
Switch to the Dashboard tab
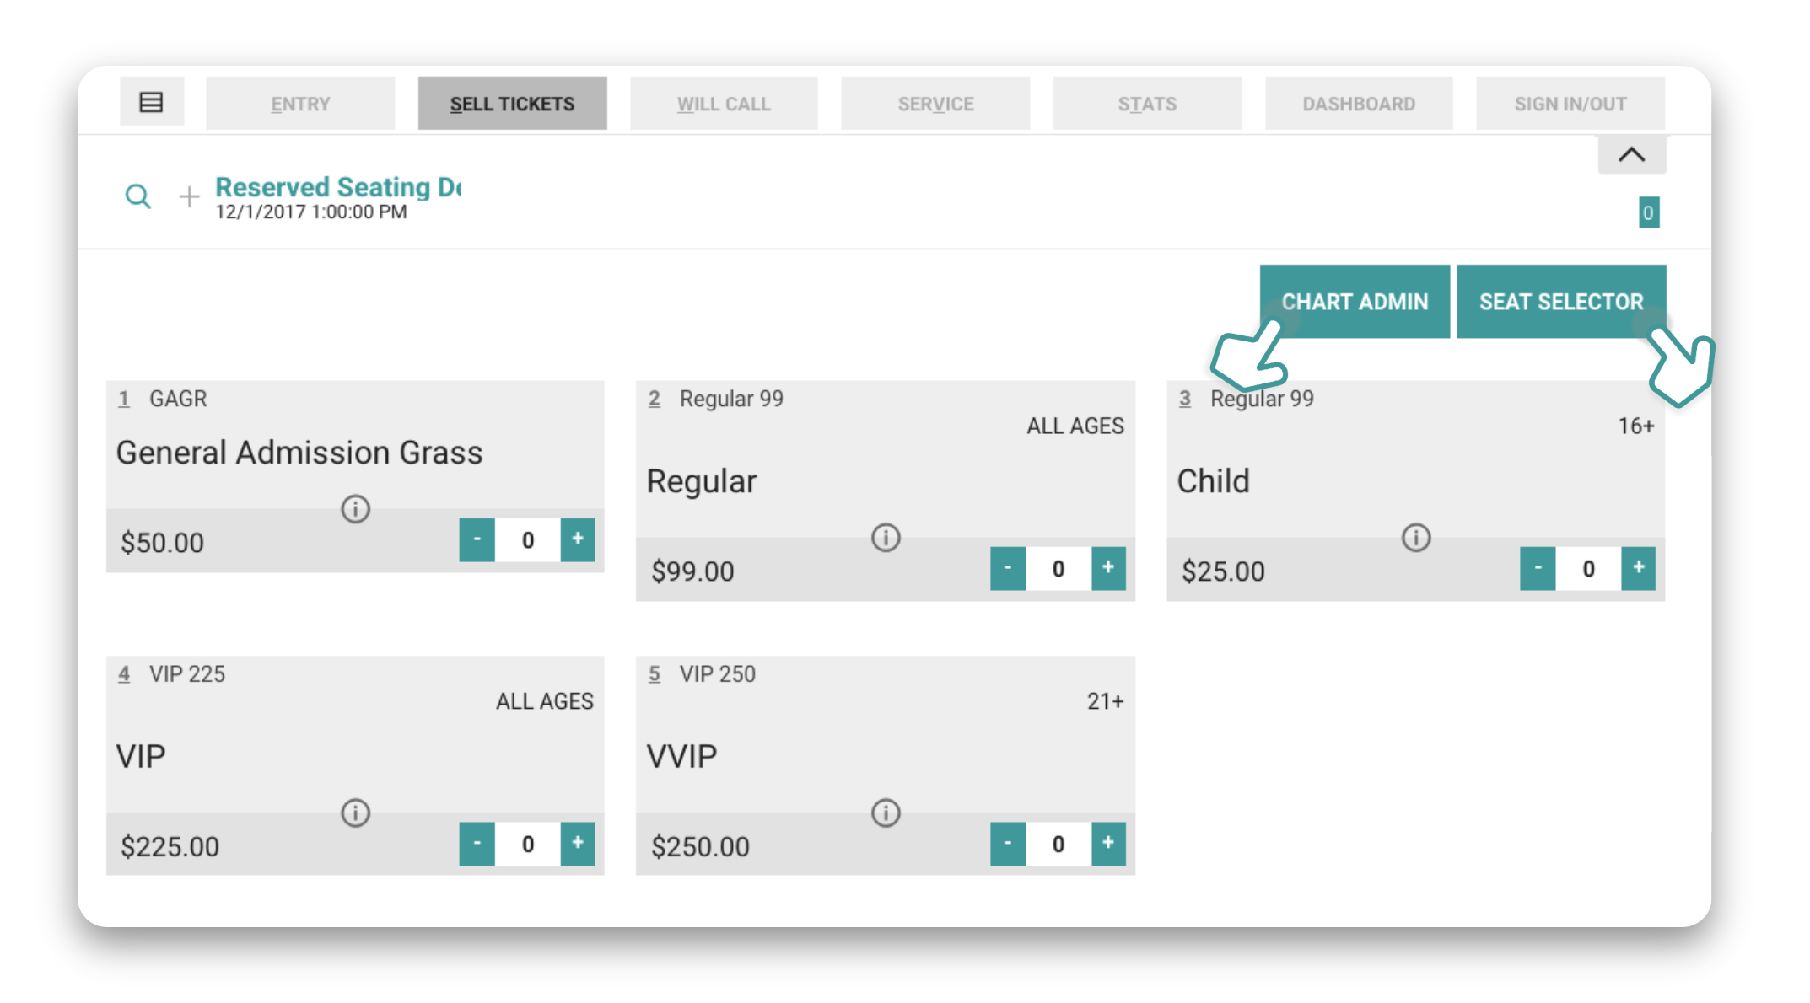tap(1359, 103)
